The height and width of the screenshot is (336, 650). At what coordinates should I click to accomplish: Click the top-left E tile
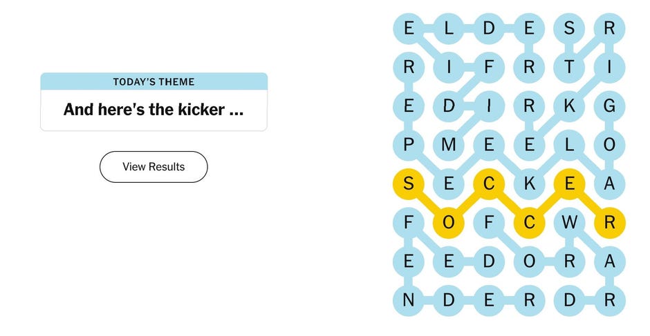pos(409,28)
